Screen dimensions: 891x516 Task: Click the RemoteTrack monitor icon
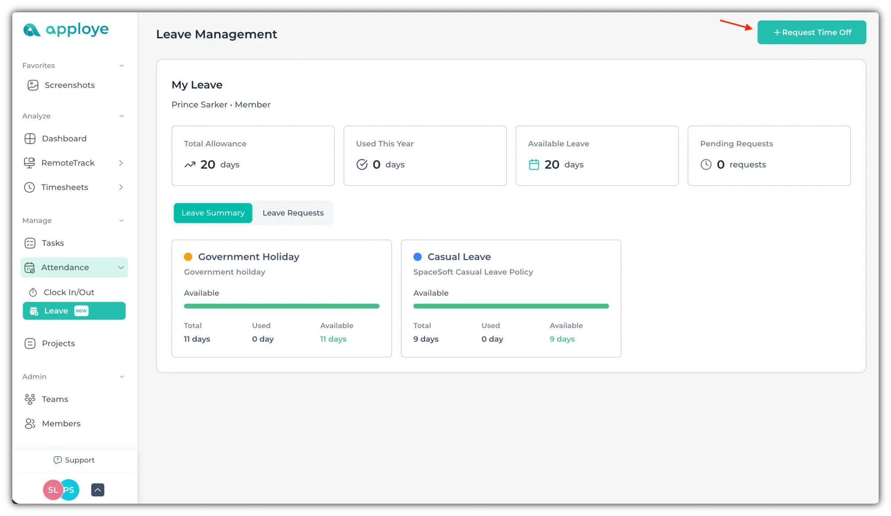point(29,163)
